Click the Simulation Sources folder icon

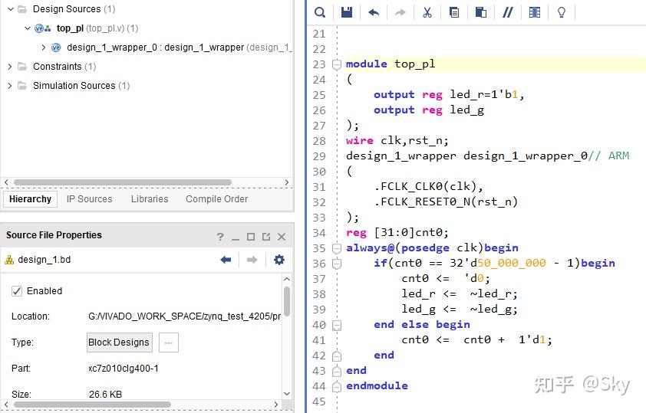22,86
